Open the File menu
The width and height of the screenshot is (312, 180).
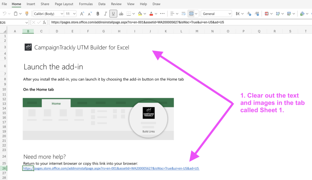pyautogui.click(x=4, y=4)
